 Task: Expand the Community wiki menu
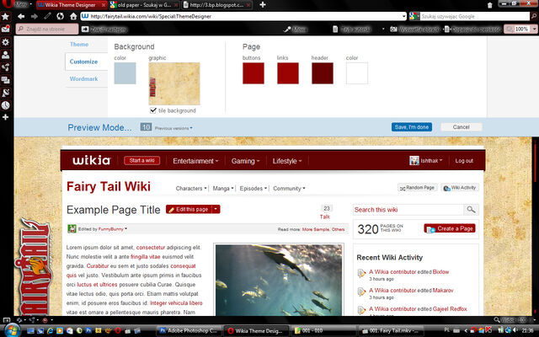[x=289, y=189]
